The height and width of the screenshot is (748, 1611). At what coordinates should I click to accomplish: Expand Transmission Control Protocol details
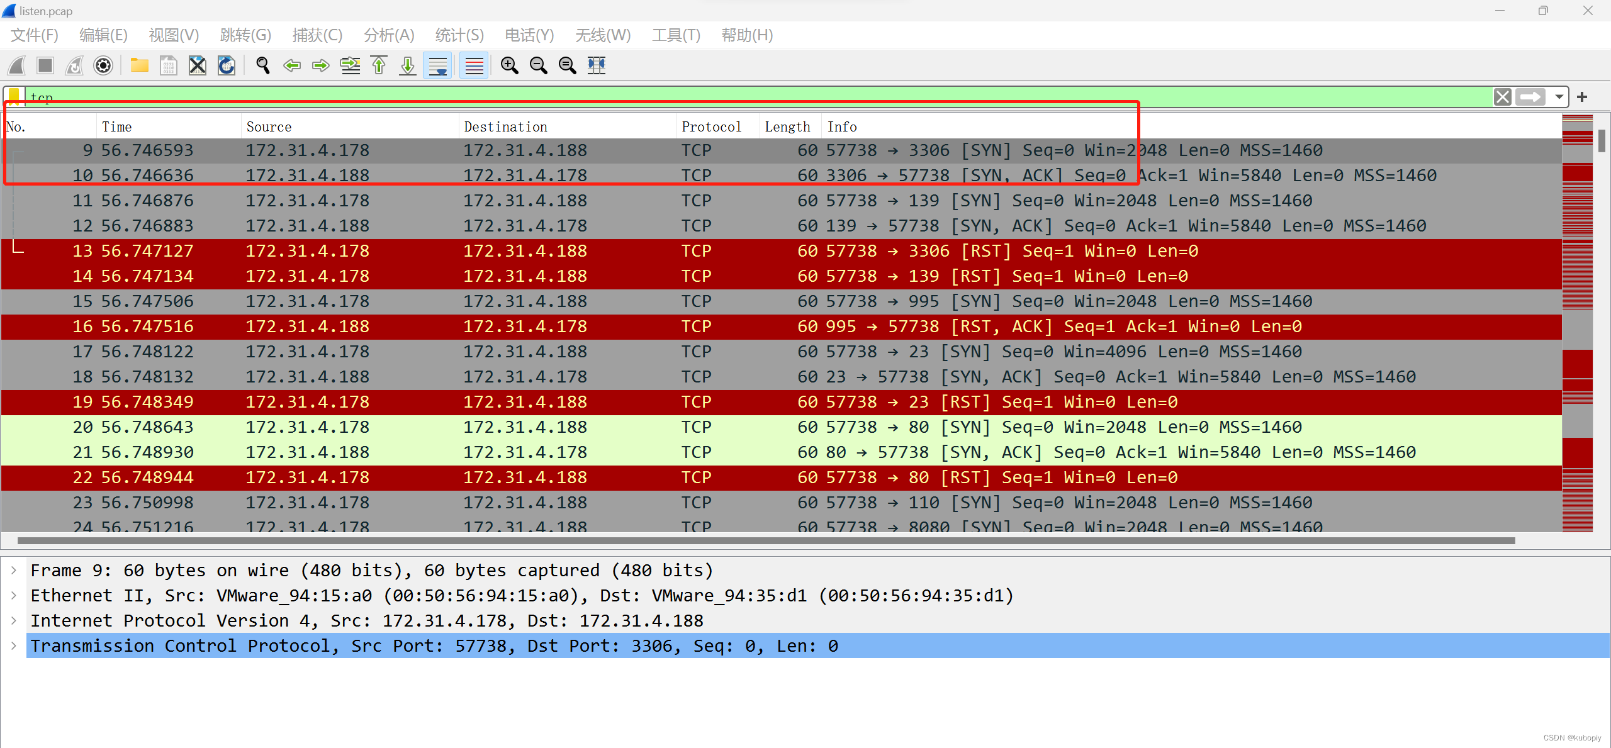(x=14, y=645)
